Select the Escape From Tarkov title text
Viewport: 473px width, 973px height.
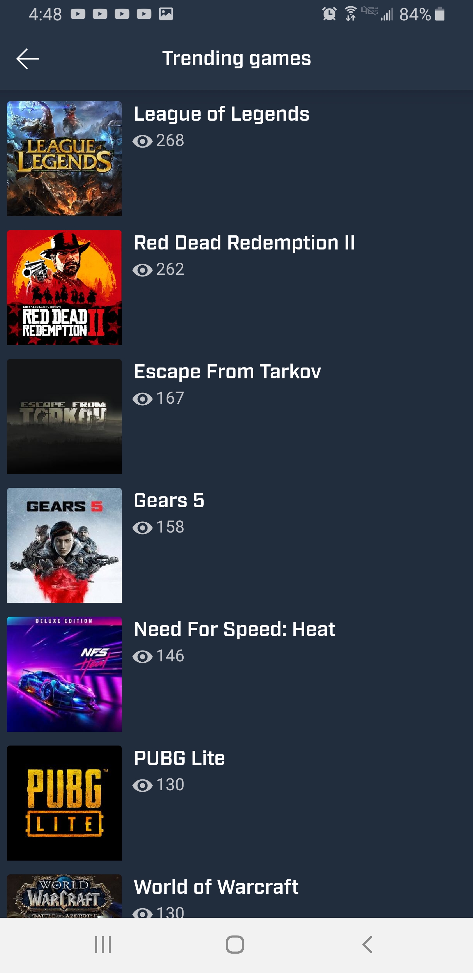pyautogui.click(x=227, y=372)
